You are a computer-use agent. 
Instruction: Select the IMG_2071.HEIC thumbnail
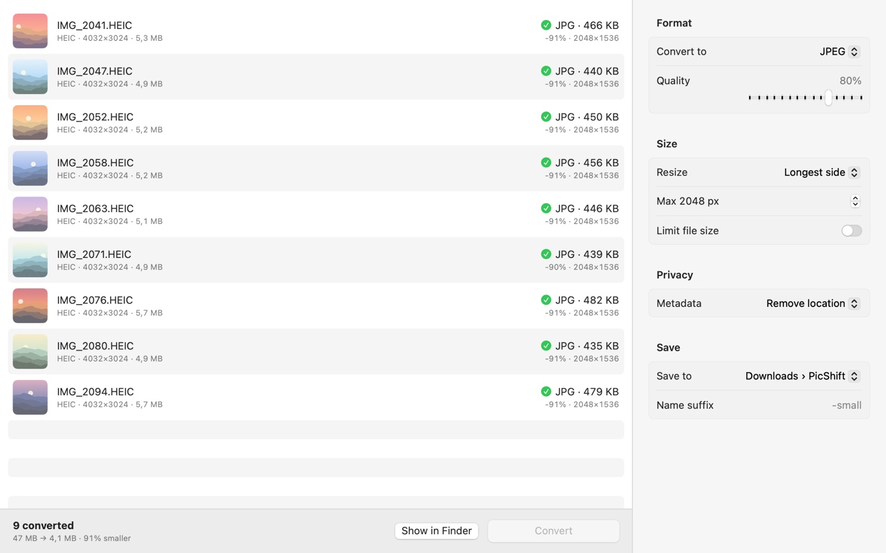coord(30,260)
